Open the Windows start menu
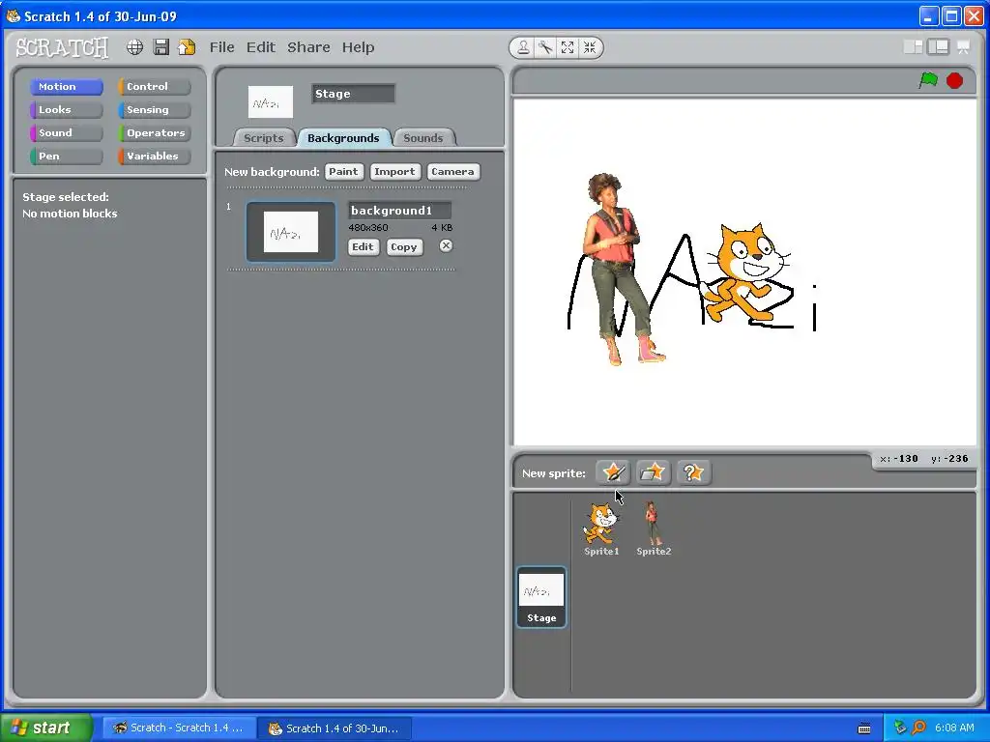The height and width of the screenshot is (742, 990). 46,728
